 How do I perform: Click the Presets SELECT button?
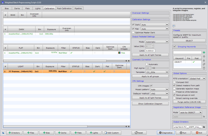coord(189,41)
